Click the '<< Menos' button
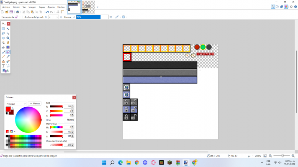Screen dimensions: 298x167 (x=34, y=103)
